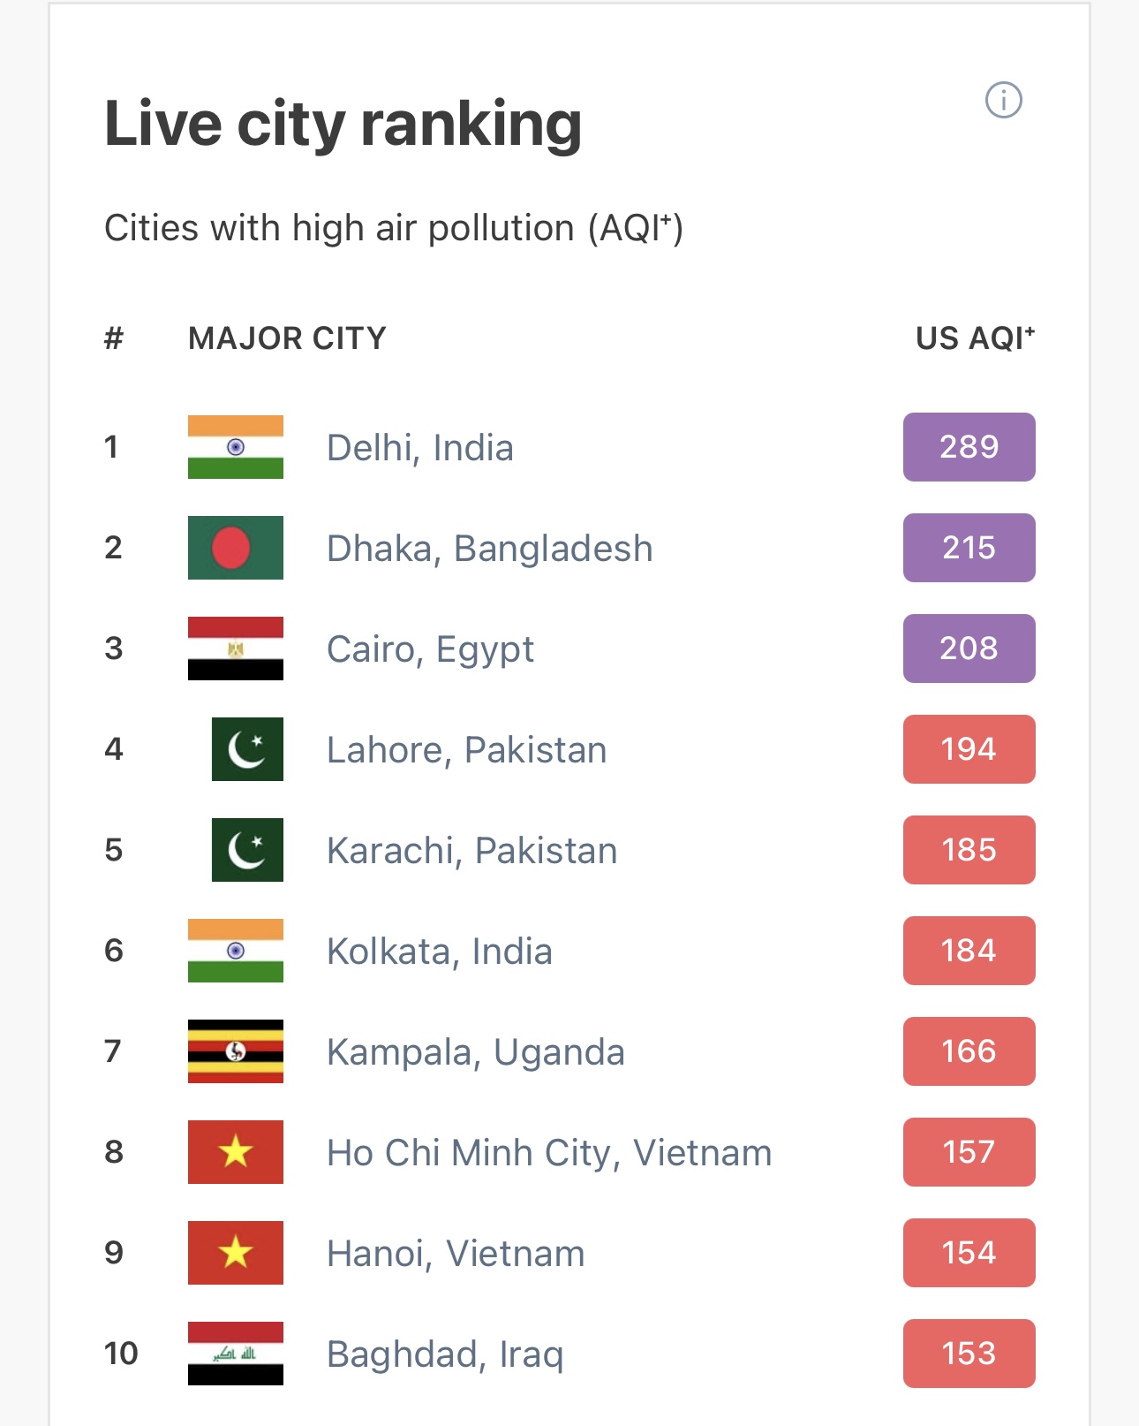Open Karachi, Pakistan city page
The image size is (1139, 1426).
click(x=471, y=851)
